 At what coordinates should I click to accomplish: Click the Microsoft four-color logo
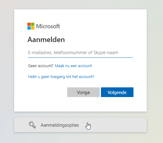coord(31,26)
